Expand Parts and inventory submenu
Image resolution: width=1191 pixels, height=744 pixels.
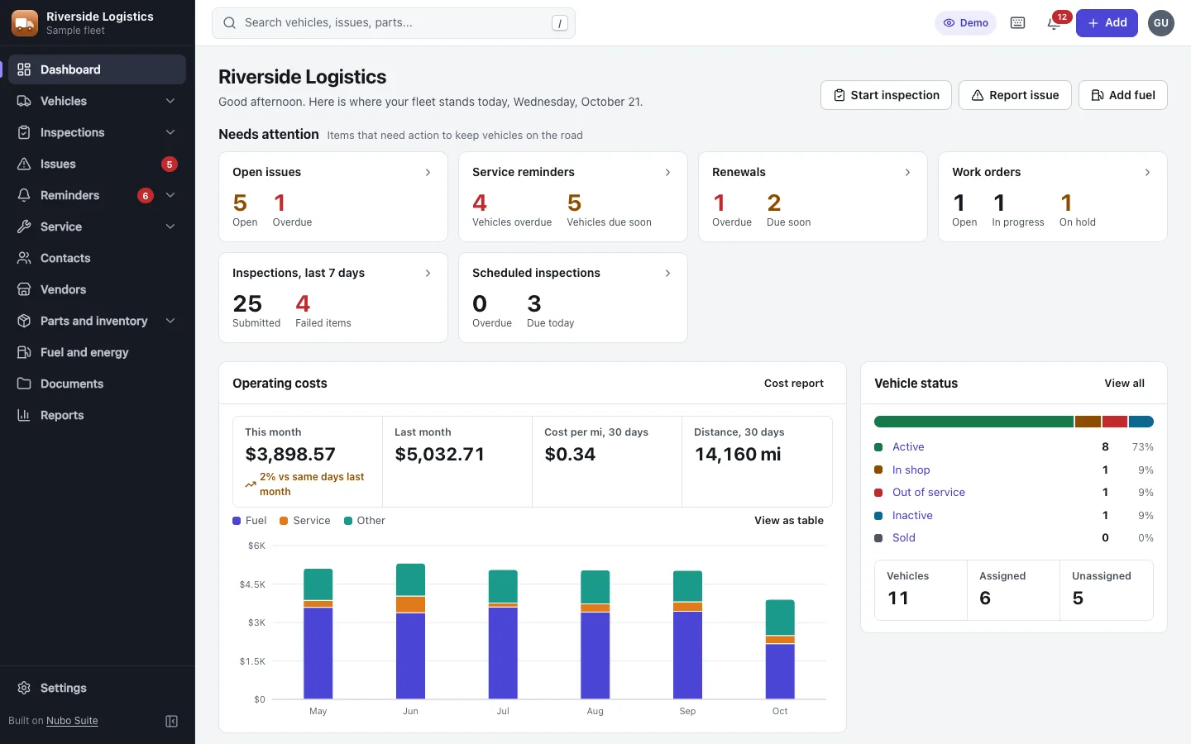(x=170, y=321)
